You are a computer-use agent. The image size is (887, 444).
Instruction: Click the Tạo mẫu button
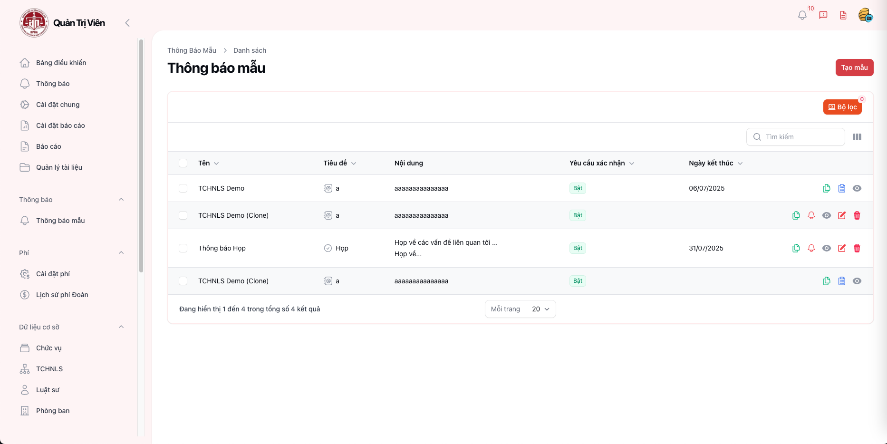pyautogui.click(x=854, y=68)
